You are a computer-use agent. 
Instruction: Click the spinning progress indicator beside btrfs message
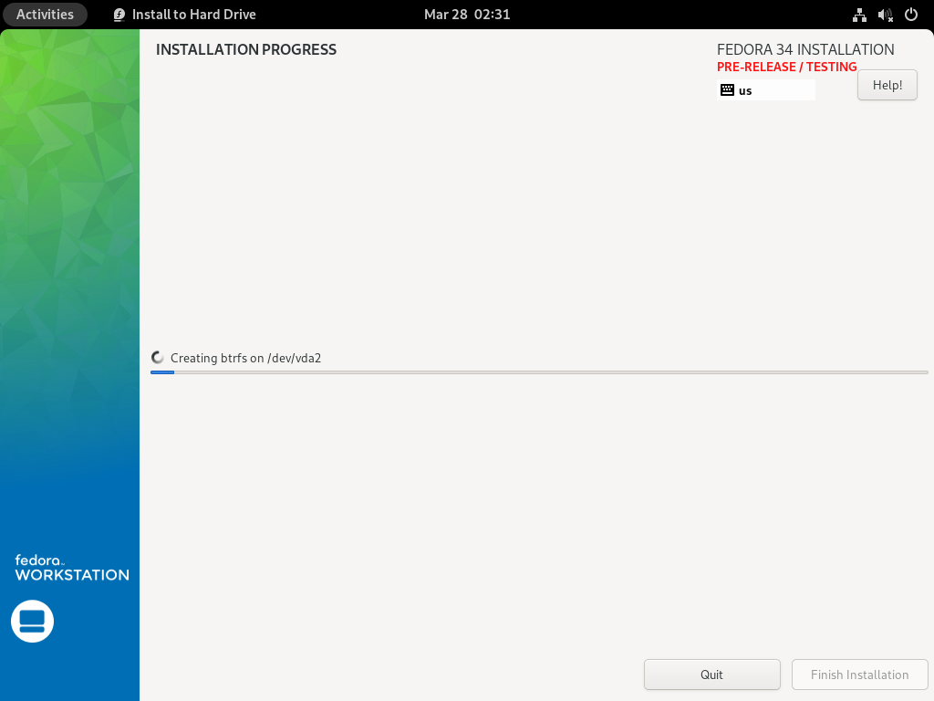157,356
